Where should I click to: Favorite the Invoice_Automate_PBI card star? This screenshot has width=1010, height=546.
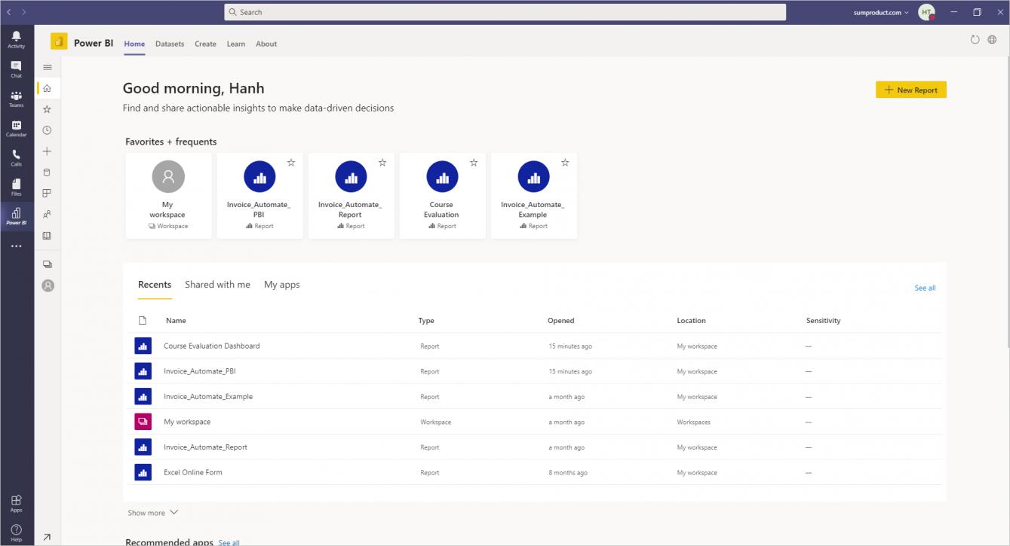291,163
